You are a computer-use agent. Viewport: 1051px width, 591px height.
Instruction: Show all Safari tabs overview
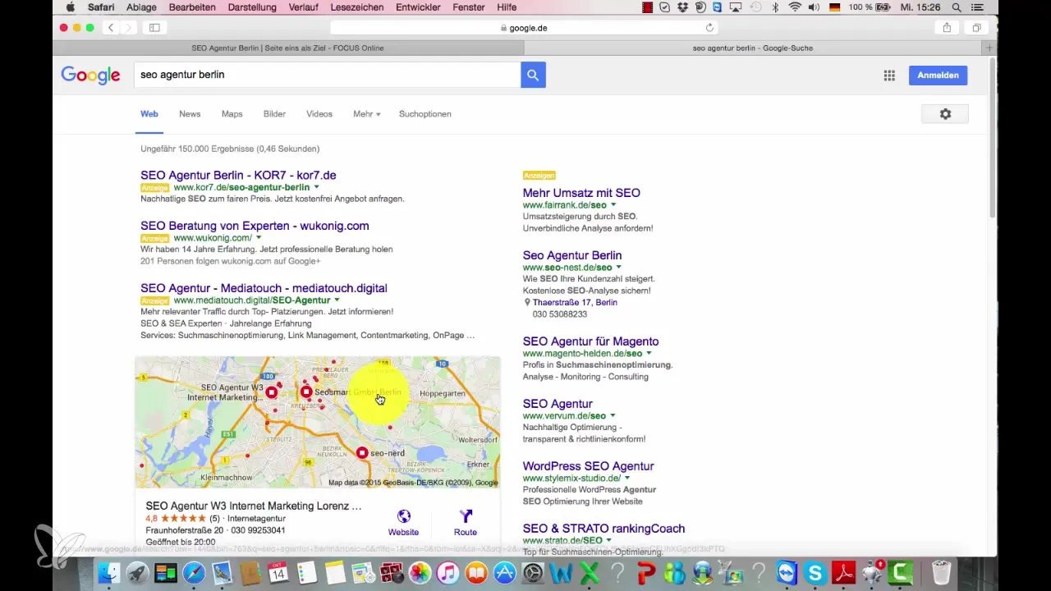pyautogui.click(x=976, y=27)
